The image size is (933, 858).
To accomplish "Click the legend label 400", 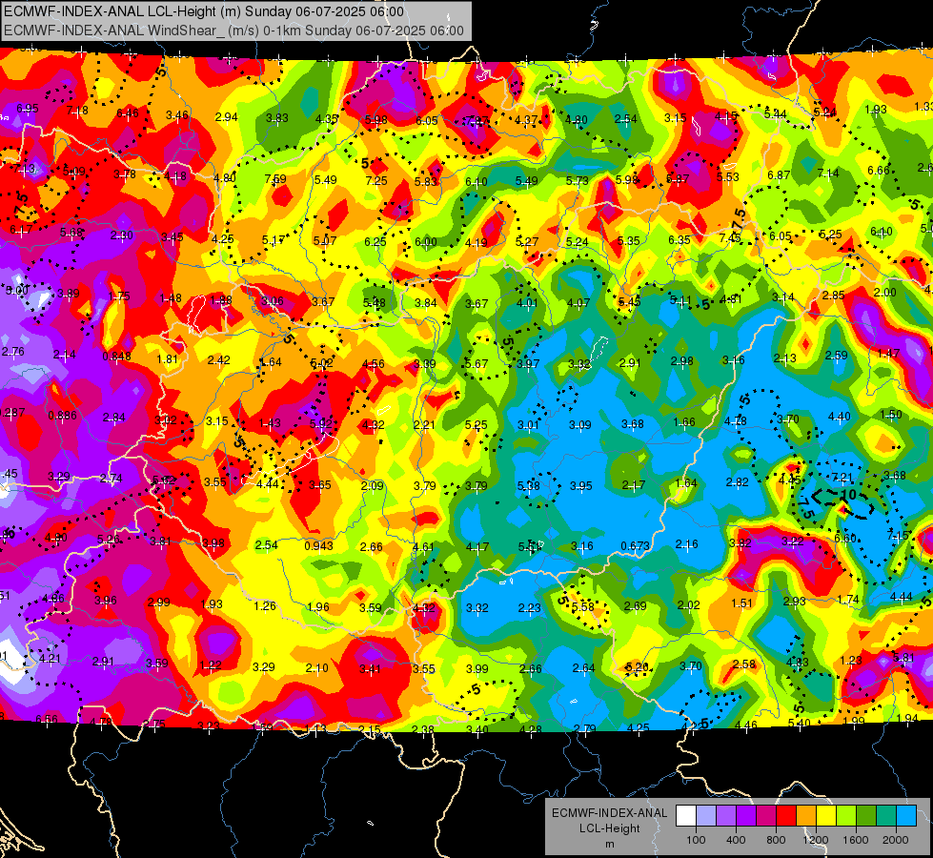I will 736,840.
